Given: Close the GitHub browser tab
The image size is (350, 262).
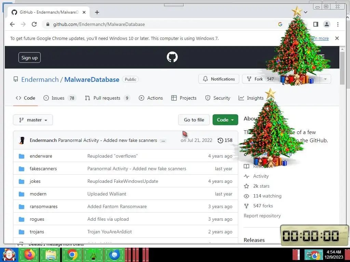Looking at the screenshot, I should 84,12.
